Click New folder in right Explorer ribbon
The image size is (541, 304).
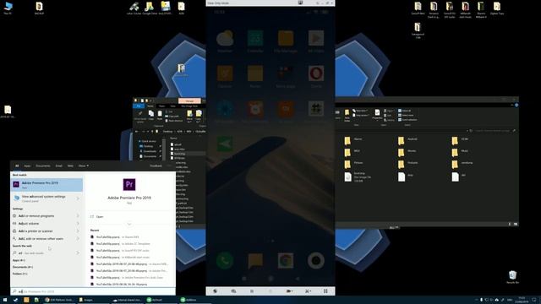[347, 116]
